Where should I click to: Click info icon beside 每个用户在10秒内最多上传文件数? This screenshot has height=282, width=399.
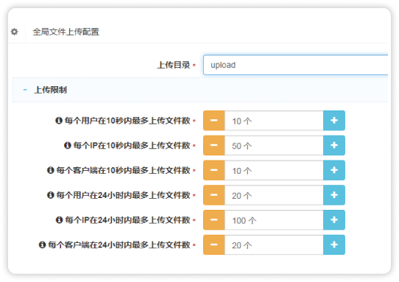(x=59, y=121)
